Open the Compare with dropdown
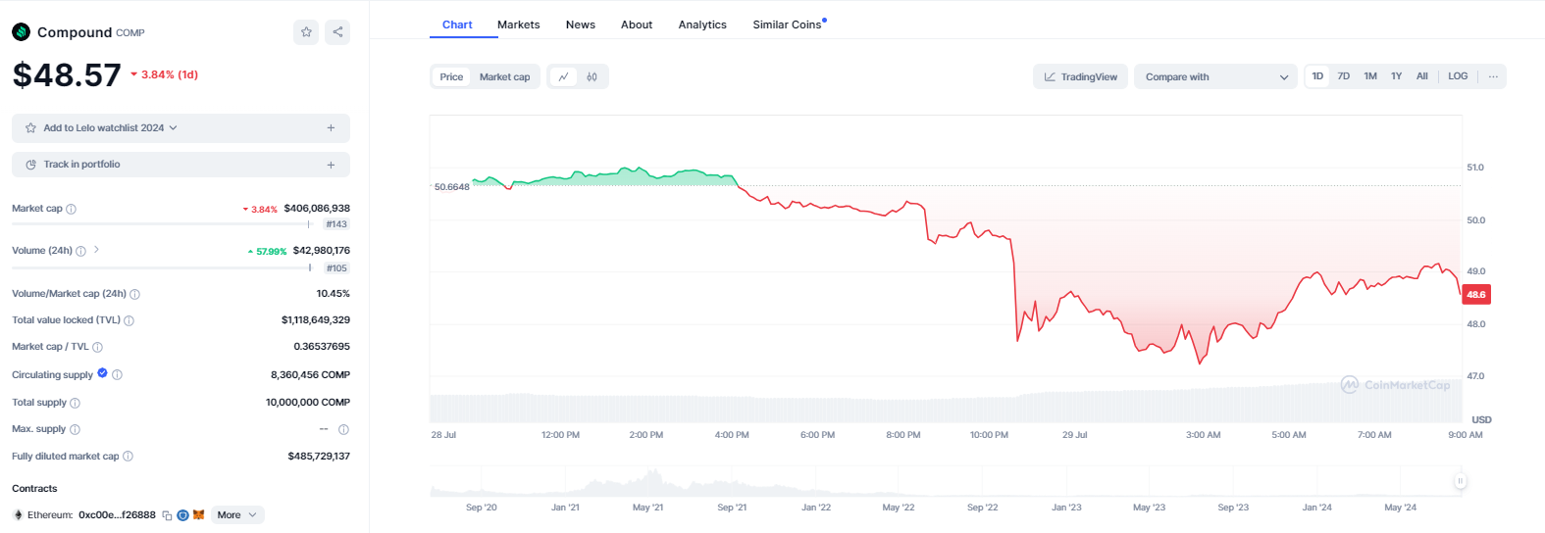1545x533 pixels. point(1216,76)
